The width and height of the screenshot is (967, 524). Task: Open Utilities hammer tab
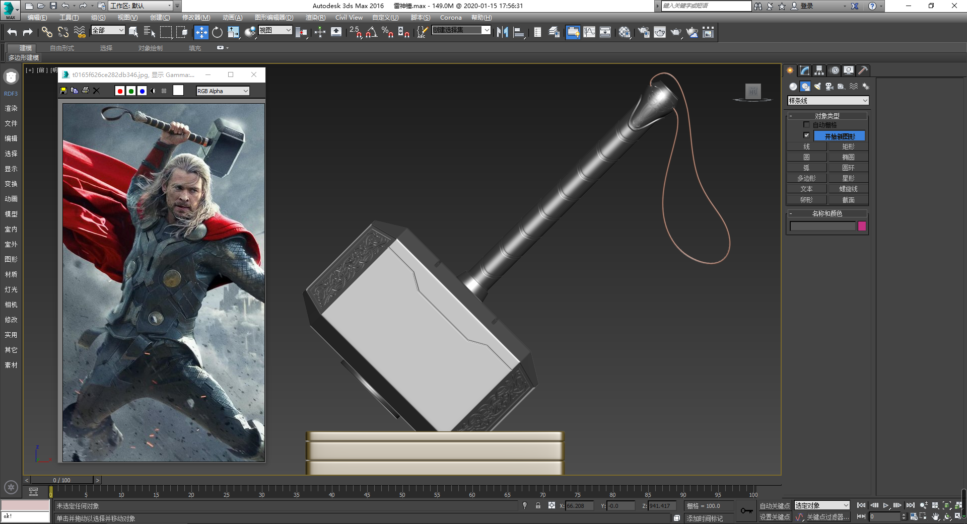click(863, 70)
